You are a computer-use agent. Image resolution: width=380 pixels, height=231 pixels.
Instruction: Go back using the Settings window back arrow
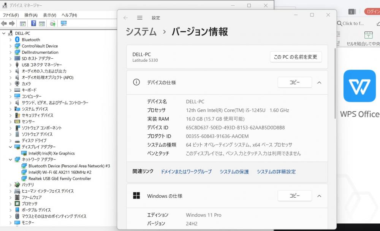[x=125, y=18]
